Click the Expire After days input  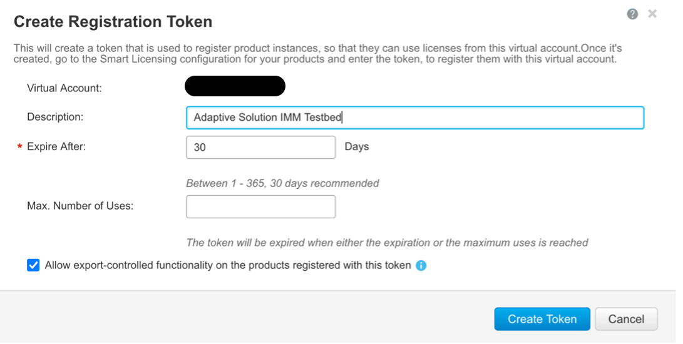(260, 148)
